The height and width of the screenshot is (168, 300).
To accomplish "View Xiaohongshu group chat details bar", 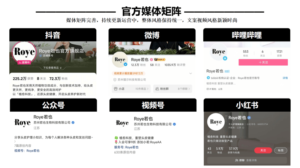I will (247, 160).
